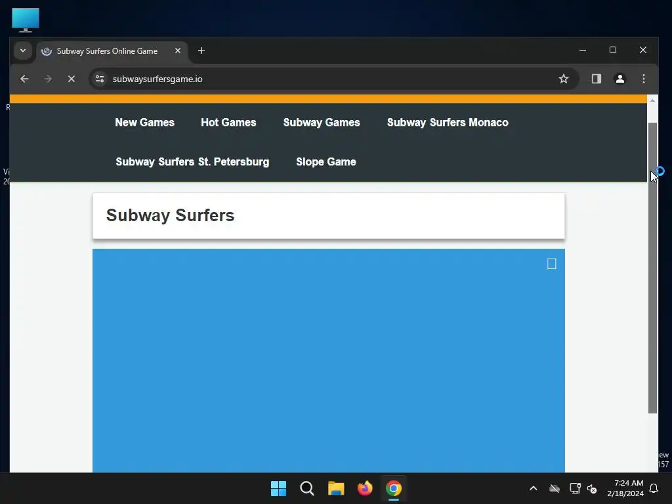Open the New Games menu link

pyautogui.click(x=144, y=123)
